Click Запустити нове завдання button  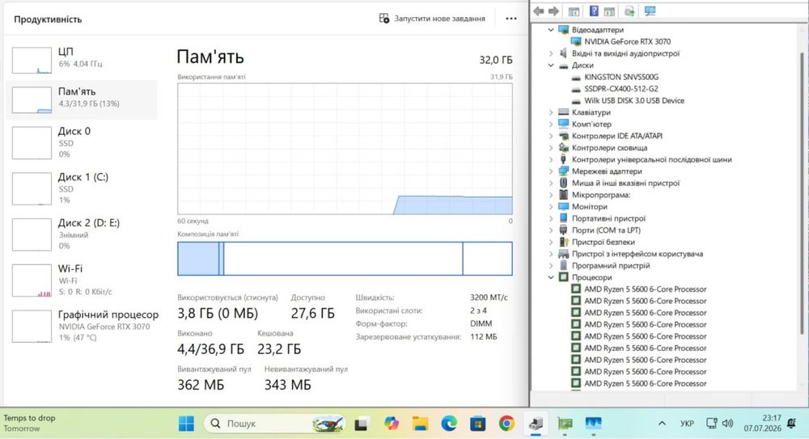(x=432, y=19)
